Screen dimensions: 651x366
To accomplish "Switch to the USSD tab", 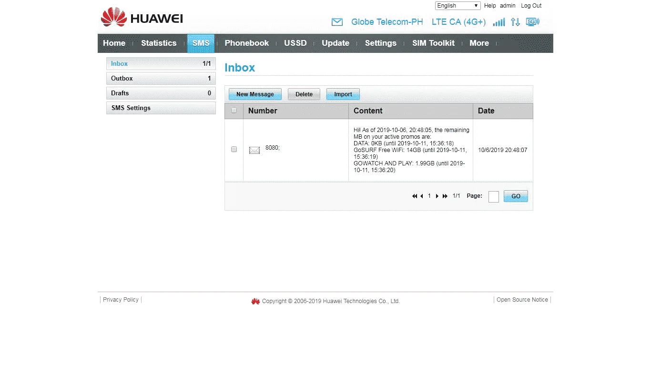I will click(295, 43).
